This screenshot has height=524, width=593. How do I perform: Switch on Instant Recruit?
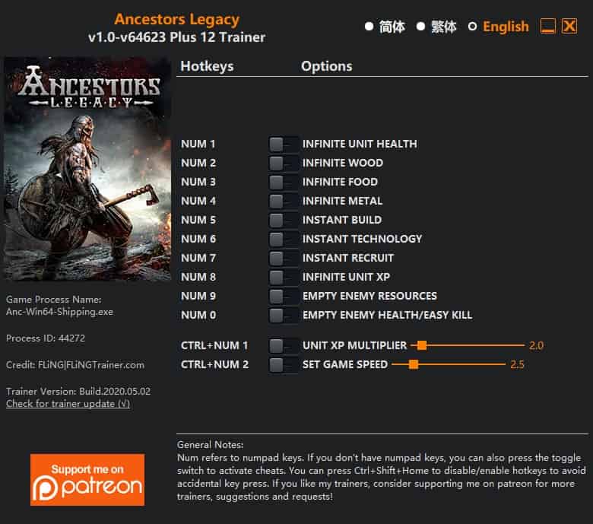[284, 258]
